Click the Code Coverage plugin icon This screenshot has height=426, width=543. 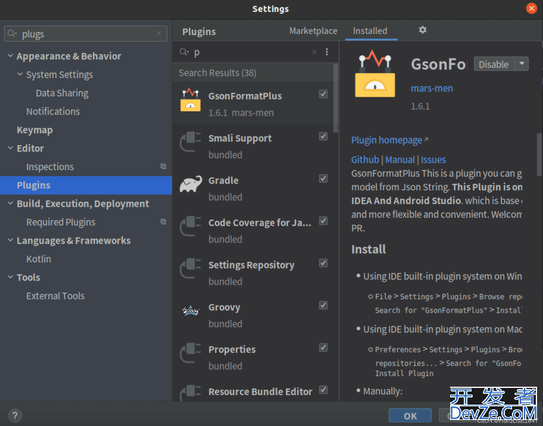click(191, 226)
